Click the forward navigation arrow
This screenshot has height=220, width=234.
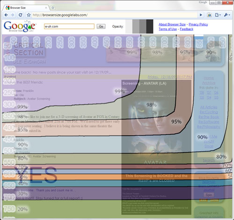coord(13,15)
